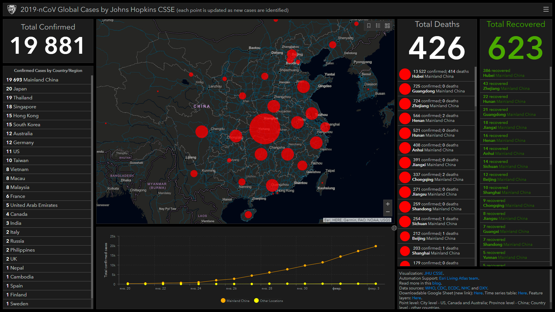
Task: Click the February 3 data point on chart
Action: [x=376, y=246]
